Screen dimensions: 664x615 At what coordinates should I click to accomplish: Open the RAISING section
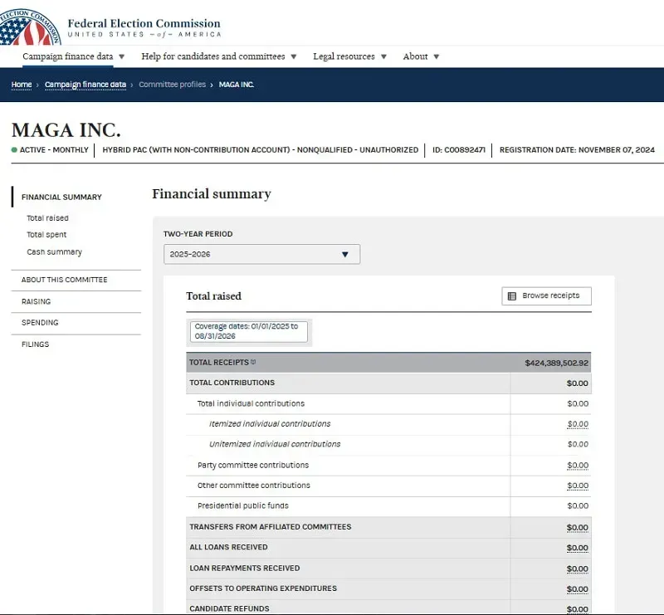(36, 301)
